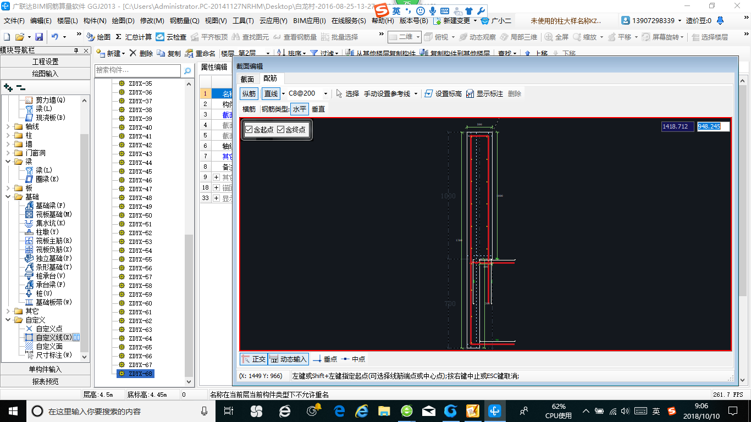The width and height of the screenshot is (751, 422).
Task: Uncheck the 含终点 checkbox
Action: point(280,130)
